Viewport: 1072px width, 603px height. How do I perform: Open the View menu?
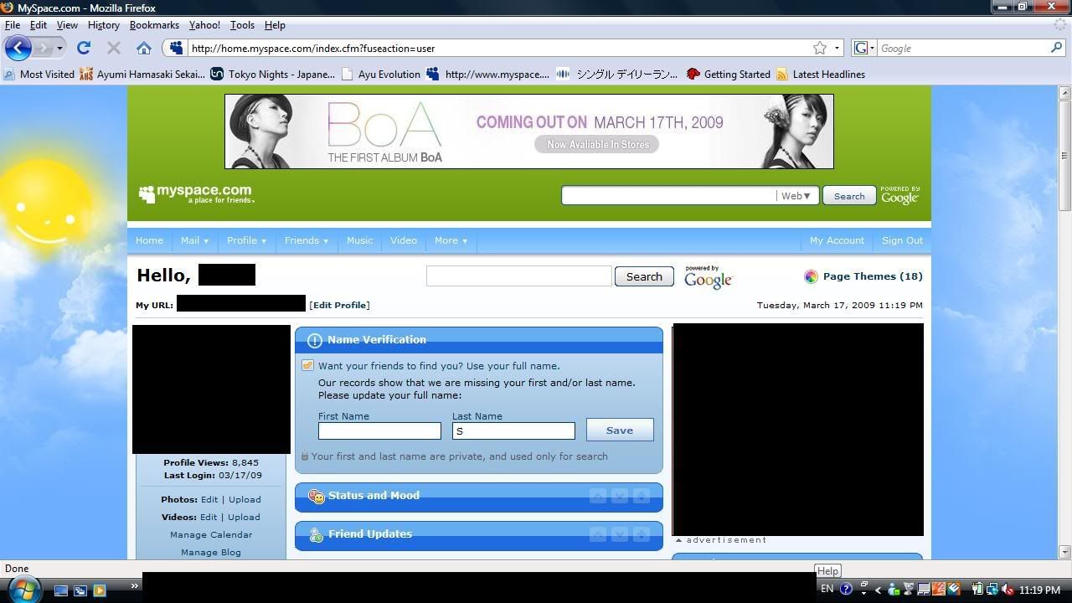point(67,25)
